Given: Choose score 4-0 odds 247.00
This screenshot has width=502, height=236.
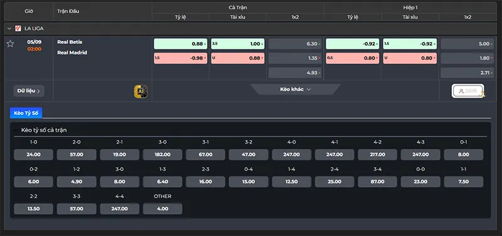Looking at the screenshot, I should click(292, 154).
